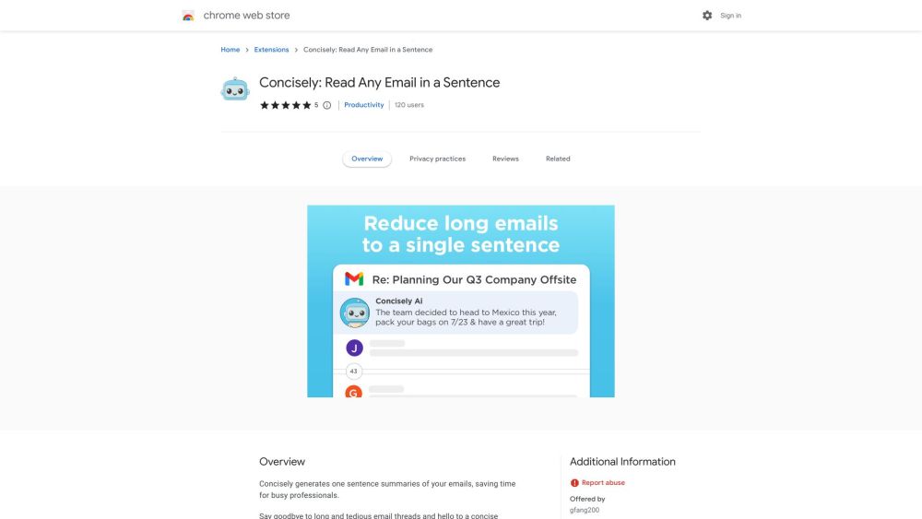Screen dimensions: 922x519
Task: Open the Privacy practices tab
Action: pos(437,159)
